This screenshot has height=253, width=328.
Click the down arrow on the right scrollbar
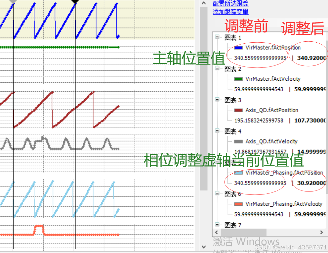[x=204, y=246]
